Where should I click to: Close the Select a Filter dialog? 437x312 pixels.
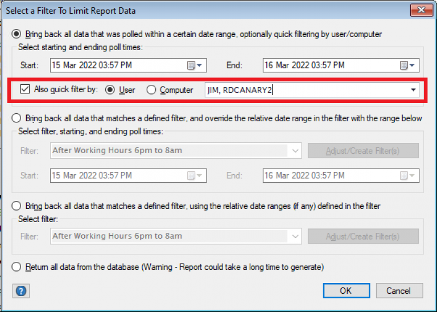pos(421,10)
